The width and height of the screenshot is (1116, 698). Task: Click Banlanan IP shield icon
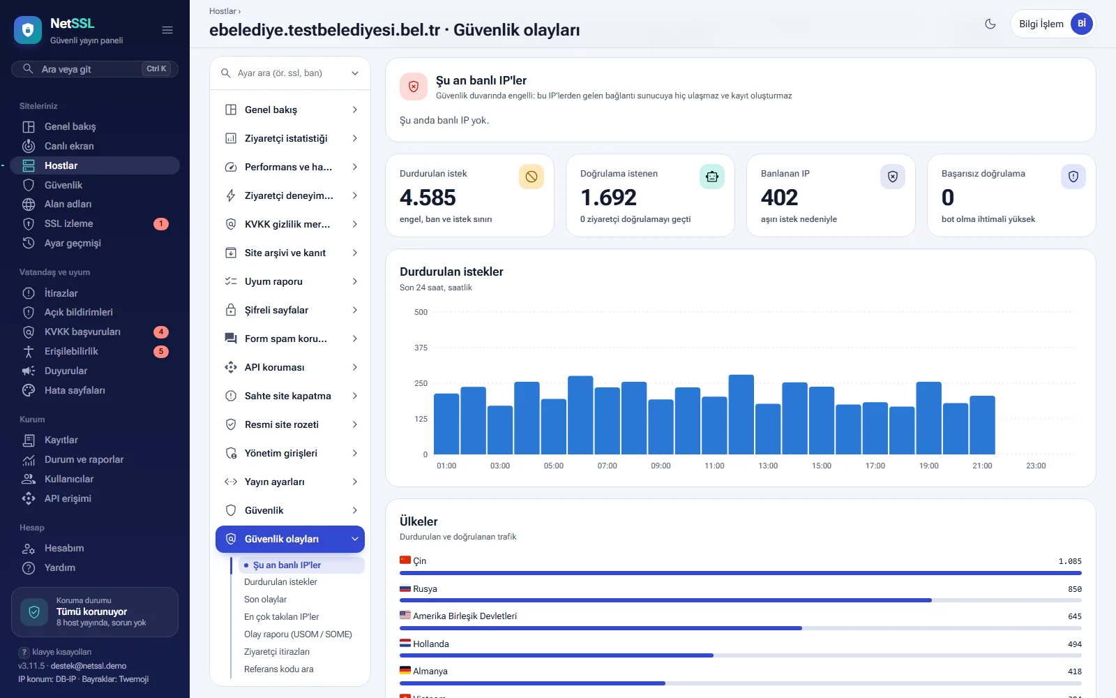click(893, 177)
